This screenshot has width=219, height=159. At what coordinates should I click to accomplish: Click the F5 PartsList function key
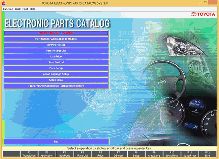coord(83,154)
